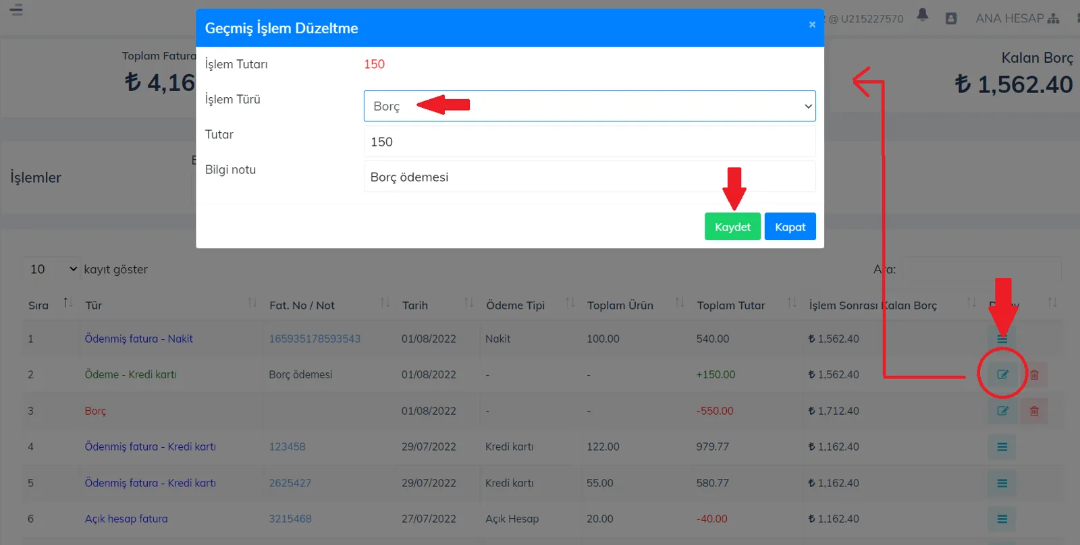Open the user profile icon beside ANA HESAP
The height and width of the screenshot is (545, 1080).
pos(951,18)
